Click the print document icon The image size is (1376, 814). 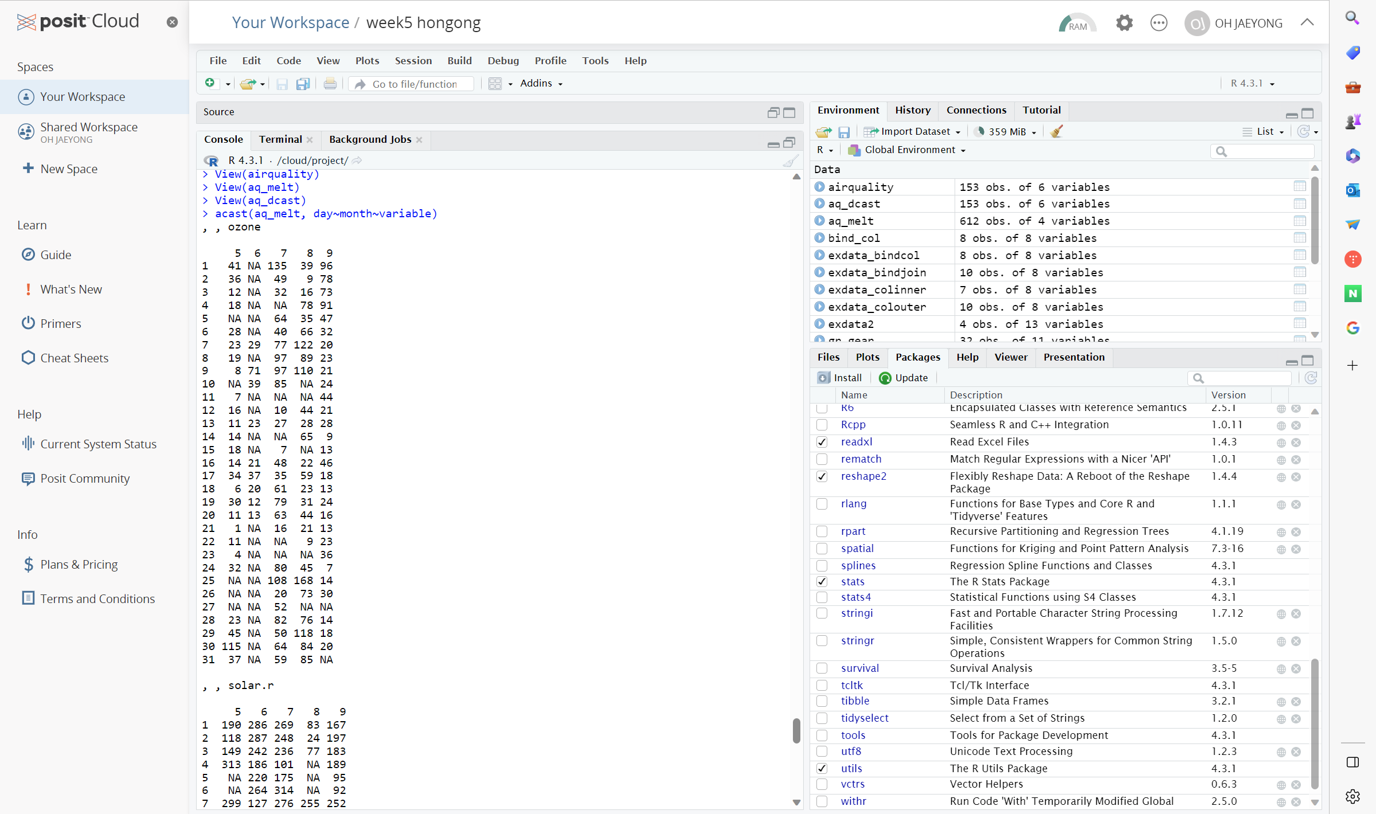pos(330,84)
